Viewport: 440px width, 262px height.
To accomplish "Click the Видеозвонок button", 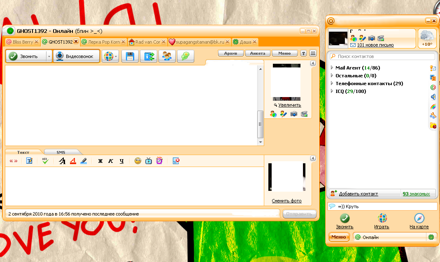I will pos(76,56).
